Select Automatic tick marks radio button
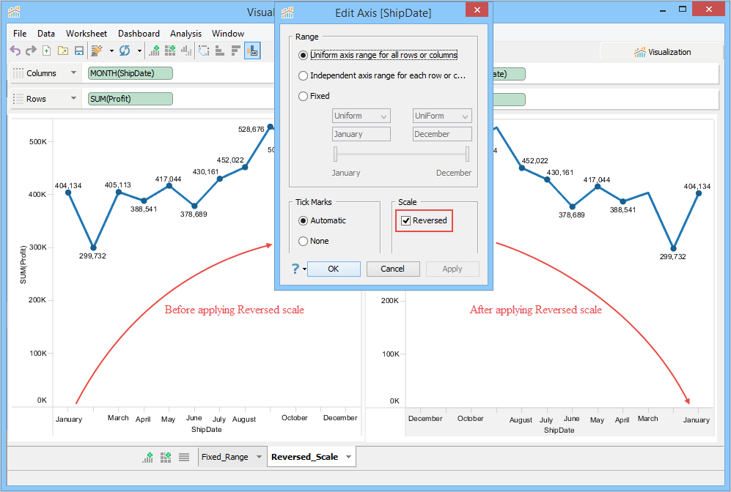Viewport: 731px width, 492px height. pos(303,220)
